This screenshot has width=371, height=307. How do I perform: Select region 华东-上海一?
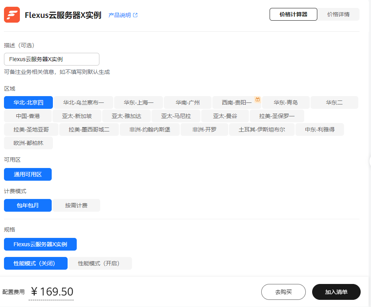[x=139, y=102]
